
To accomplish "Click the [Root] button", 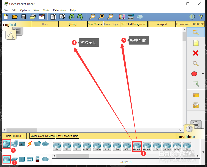I will [73, 24].
